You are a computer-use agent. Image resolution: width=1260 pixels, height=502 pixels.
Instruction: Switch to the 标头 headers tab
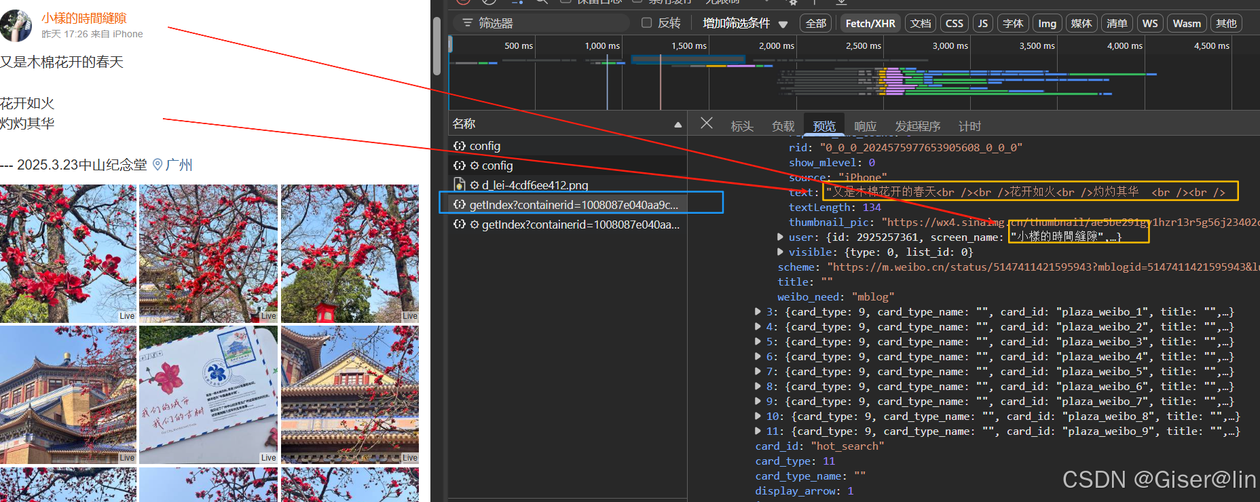point(742,126)
